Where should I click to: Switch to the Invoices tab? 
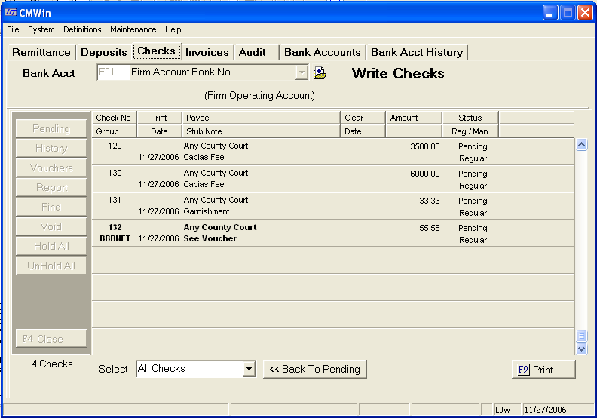[x=207, y=52]
